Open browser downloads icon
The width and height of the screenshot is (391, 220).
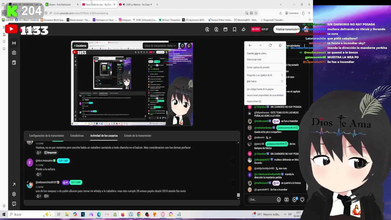[x=280, y=13]
